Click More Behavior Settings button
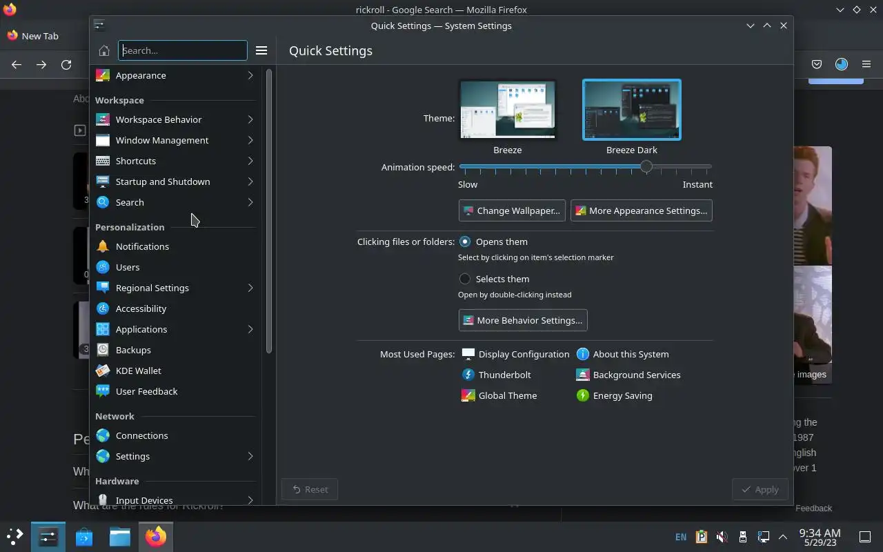The width and height of the screenshot is (883, 552). pyautogui.click(x=523, y=320)
